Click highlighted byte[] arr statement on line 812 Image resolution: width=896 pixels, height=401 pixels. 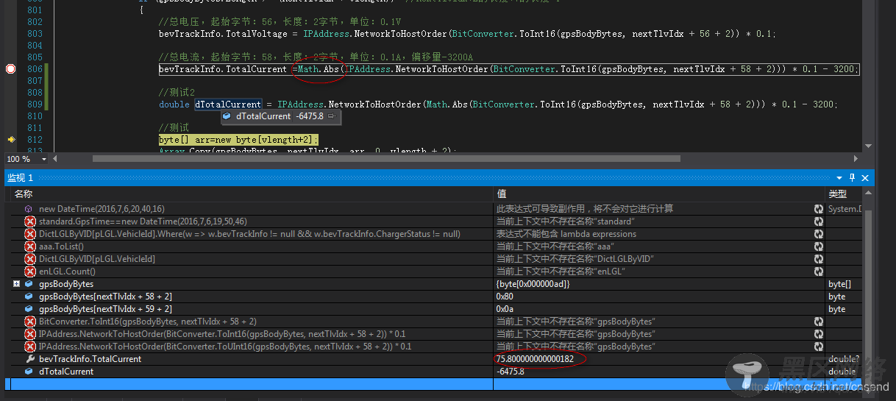coord(238,139)
